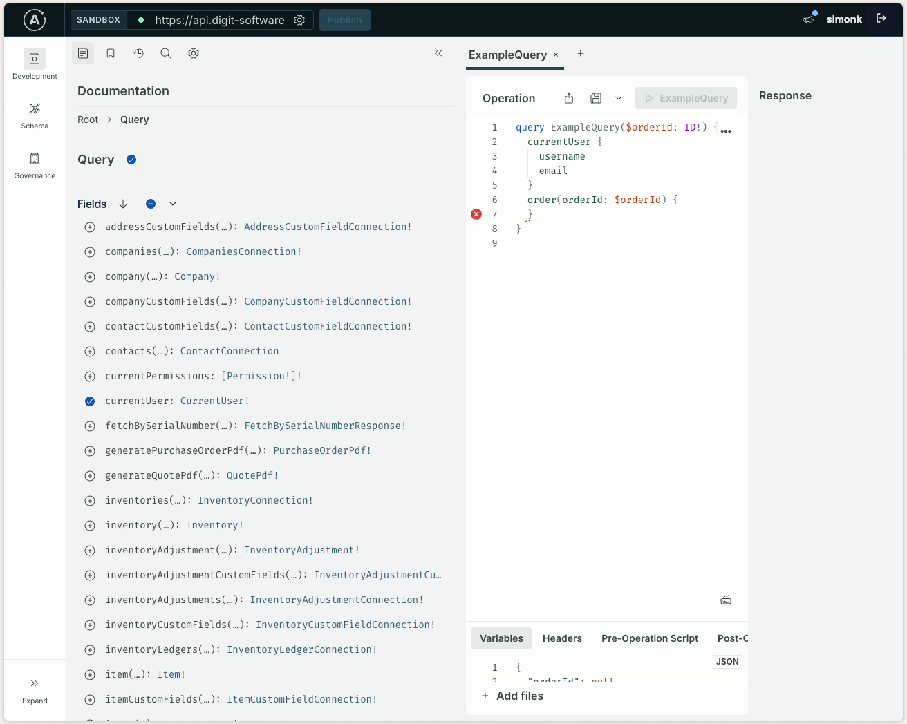
Task: Click the SANDBOX environment label
Action: pyautogui.click(x=98, y=20)
